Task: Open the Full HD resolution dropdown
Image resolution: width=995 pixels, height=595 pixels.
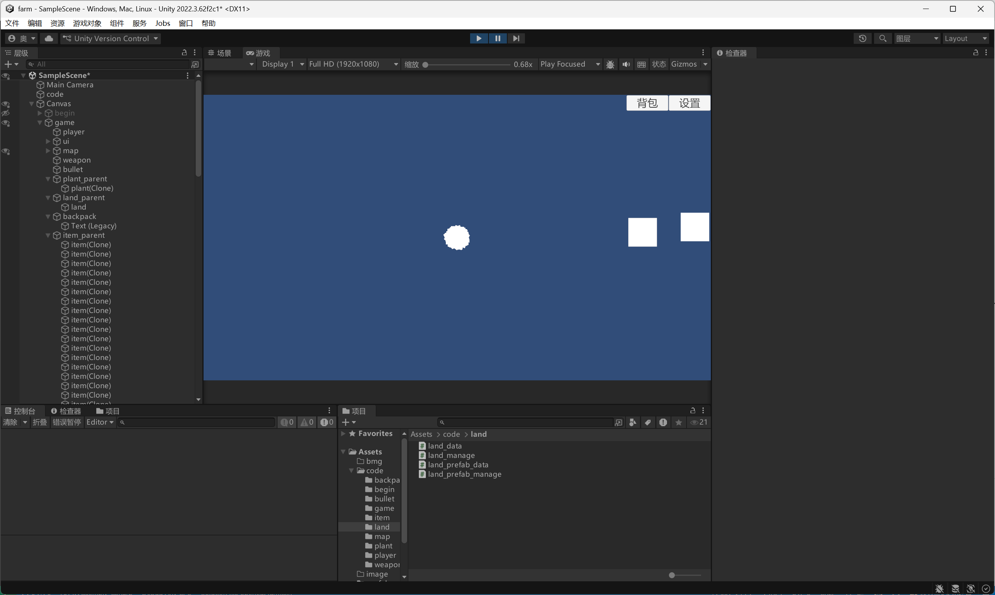Action: (353, 64)
